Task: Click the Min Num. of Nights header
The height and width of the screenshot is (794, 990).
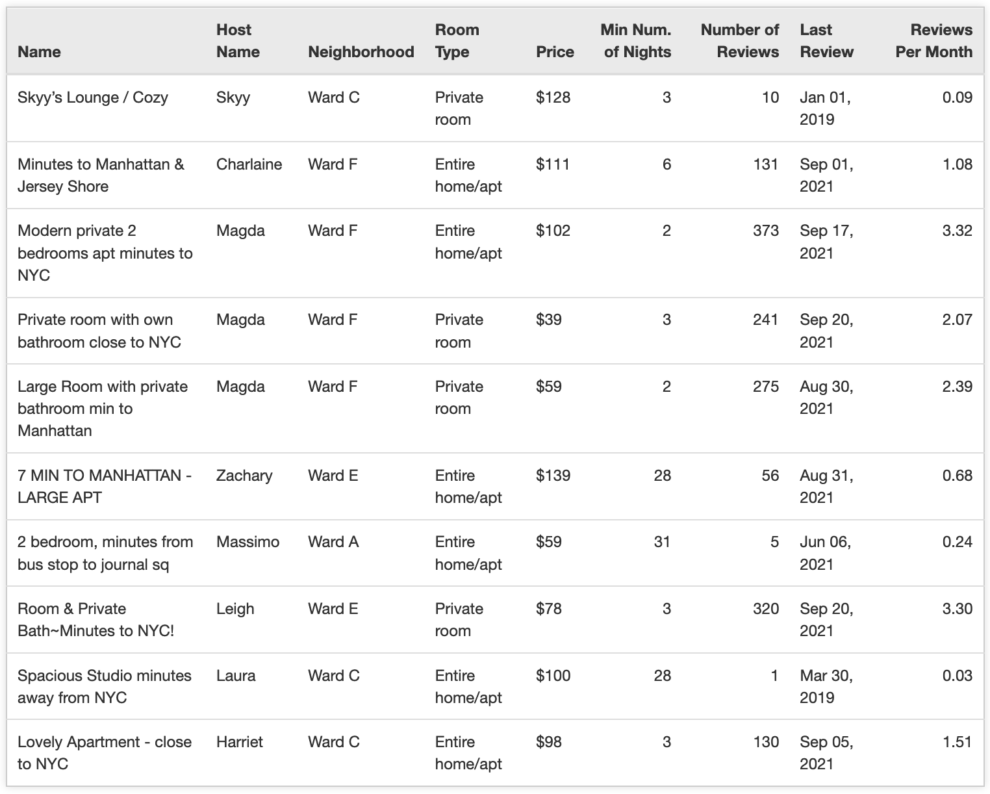Action: (635, 41)
